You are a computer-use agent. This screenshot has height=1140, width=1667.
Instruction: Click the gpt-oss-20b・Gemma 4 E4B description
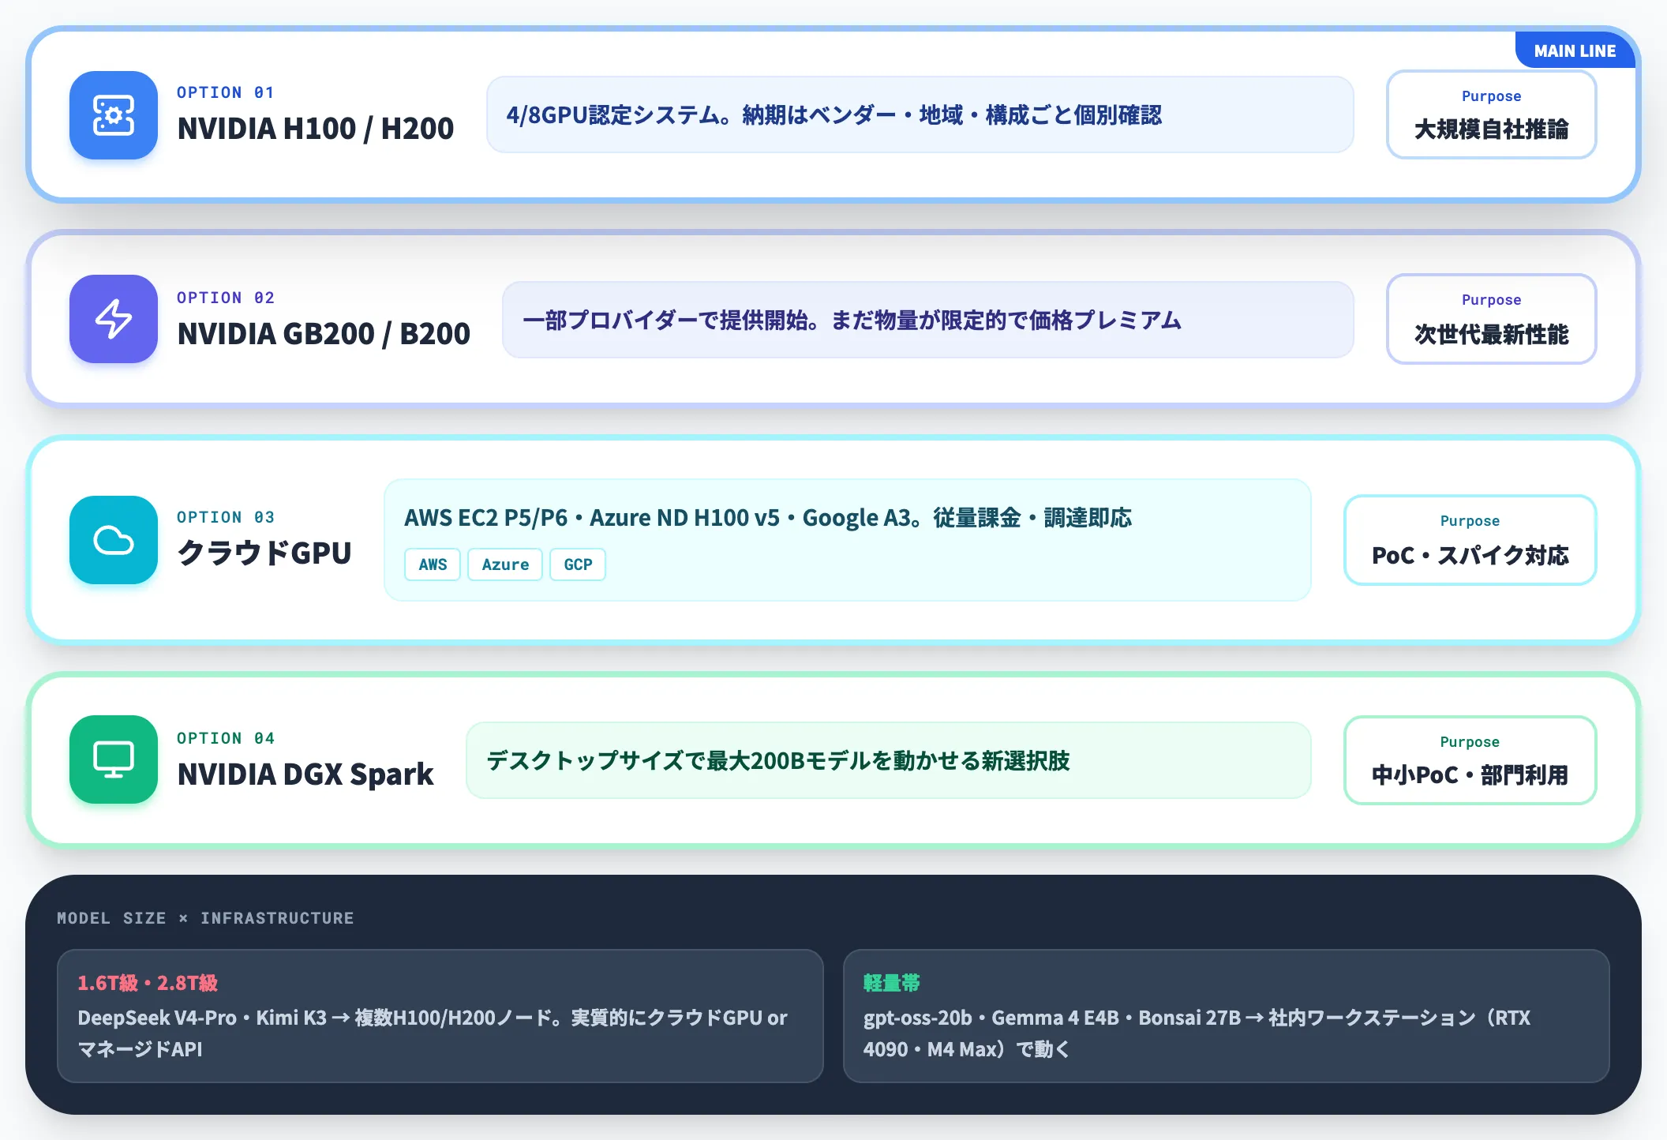coord(1197,1033)
